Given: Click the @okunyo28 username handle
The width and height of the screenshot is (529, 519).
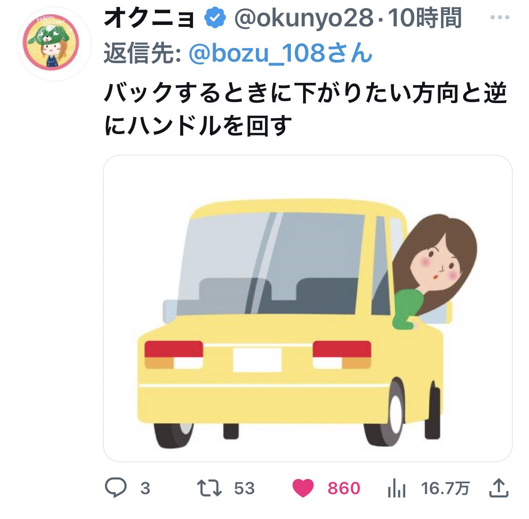Looking at the screenshot, I should point(304,18).
